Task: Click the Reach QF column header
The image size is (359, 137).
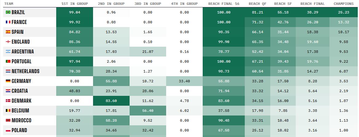Action: coord(257,4)
